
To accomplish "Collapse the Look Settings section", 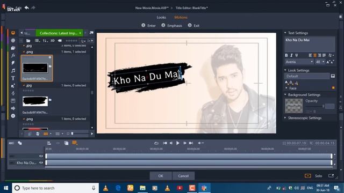I will tap(285, 70).
